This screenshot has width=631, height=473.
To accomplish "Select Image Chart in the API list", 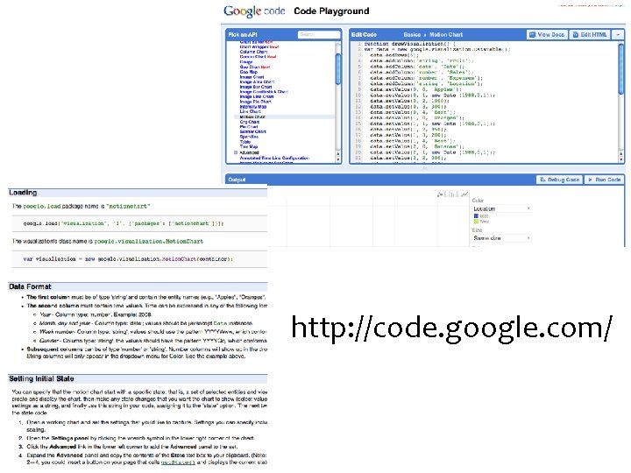I will [252, 77].
